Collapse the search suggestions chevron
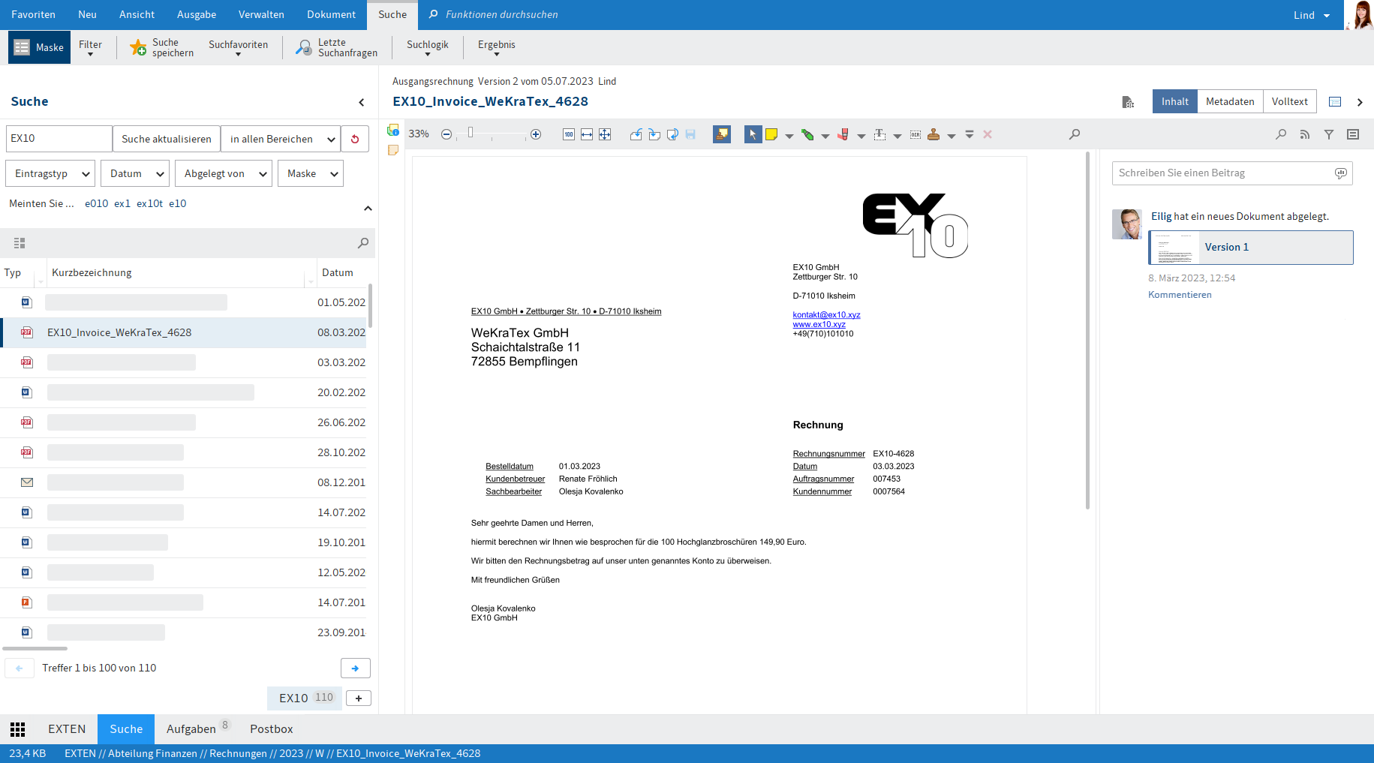 (368, 209)
